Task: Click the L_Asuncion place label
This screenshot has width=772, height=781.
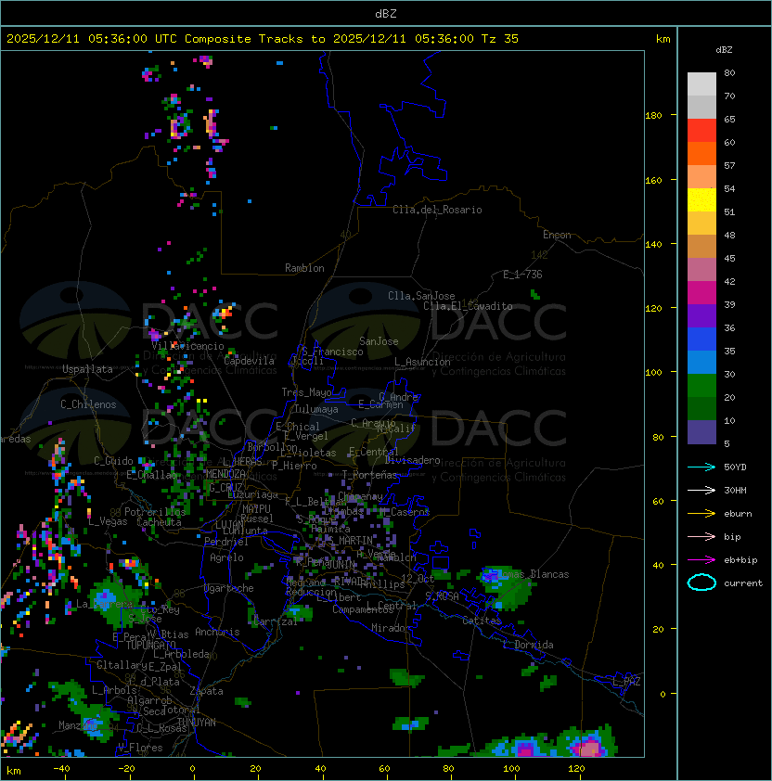Action: (422, 362)
